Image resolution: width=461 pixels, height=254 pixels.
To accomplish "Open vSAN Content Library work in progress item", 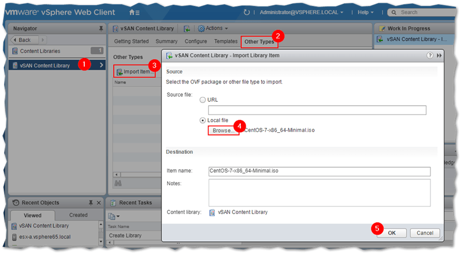I will pyautogui.click(x=415, y=39).
